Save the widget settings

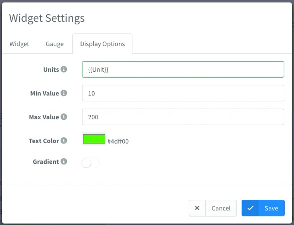[x=263, y=208]
